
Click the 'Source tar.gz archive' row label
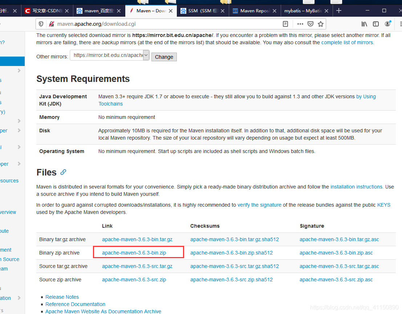click(x=63, y=267)
